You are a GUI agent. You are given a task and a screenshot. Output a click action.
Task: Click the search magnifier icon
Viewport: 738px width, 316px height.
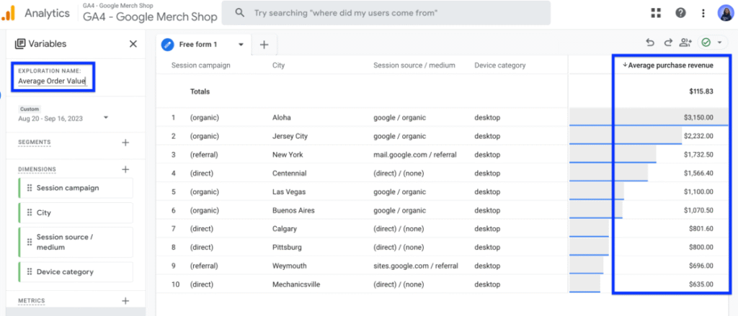239,13
